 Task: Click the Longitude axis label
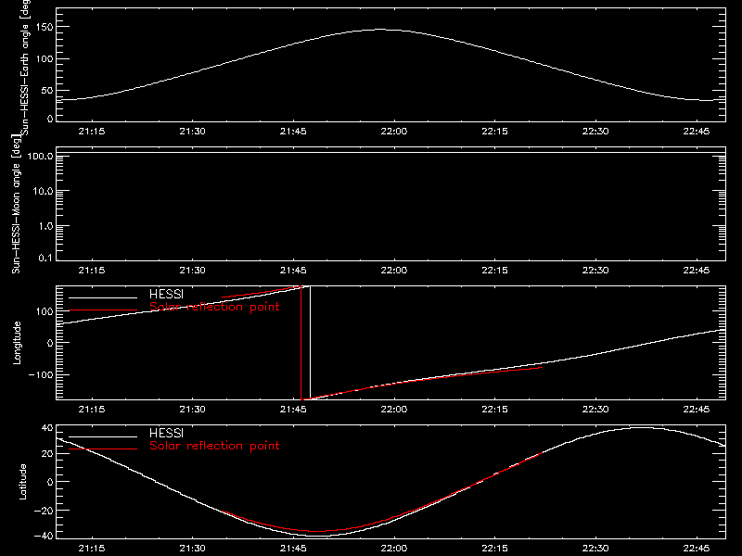[x=17, y=343]
